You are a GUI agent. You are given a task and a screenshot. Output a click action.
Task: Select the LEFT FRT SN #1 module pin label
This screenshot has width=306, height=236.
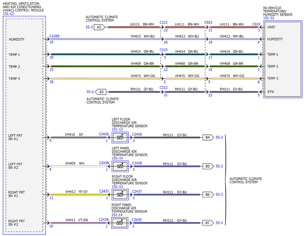click(x=15, y=137)
